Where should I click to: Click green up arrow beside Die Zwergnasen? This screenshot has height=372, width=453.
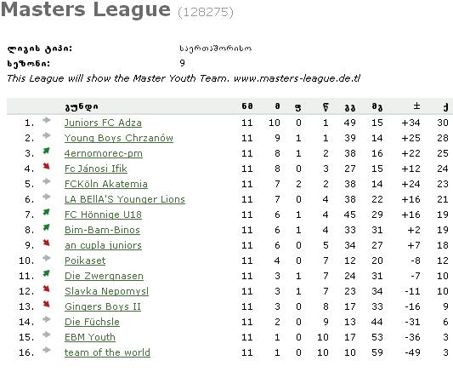(46, 273)
